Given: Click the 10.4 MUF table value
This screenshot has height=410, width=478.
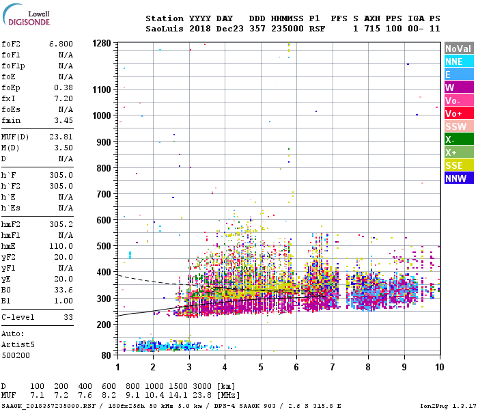Looking at the screenshot, I should tap(154, 396).
